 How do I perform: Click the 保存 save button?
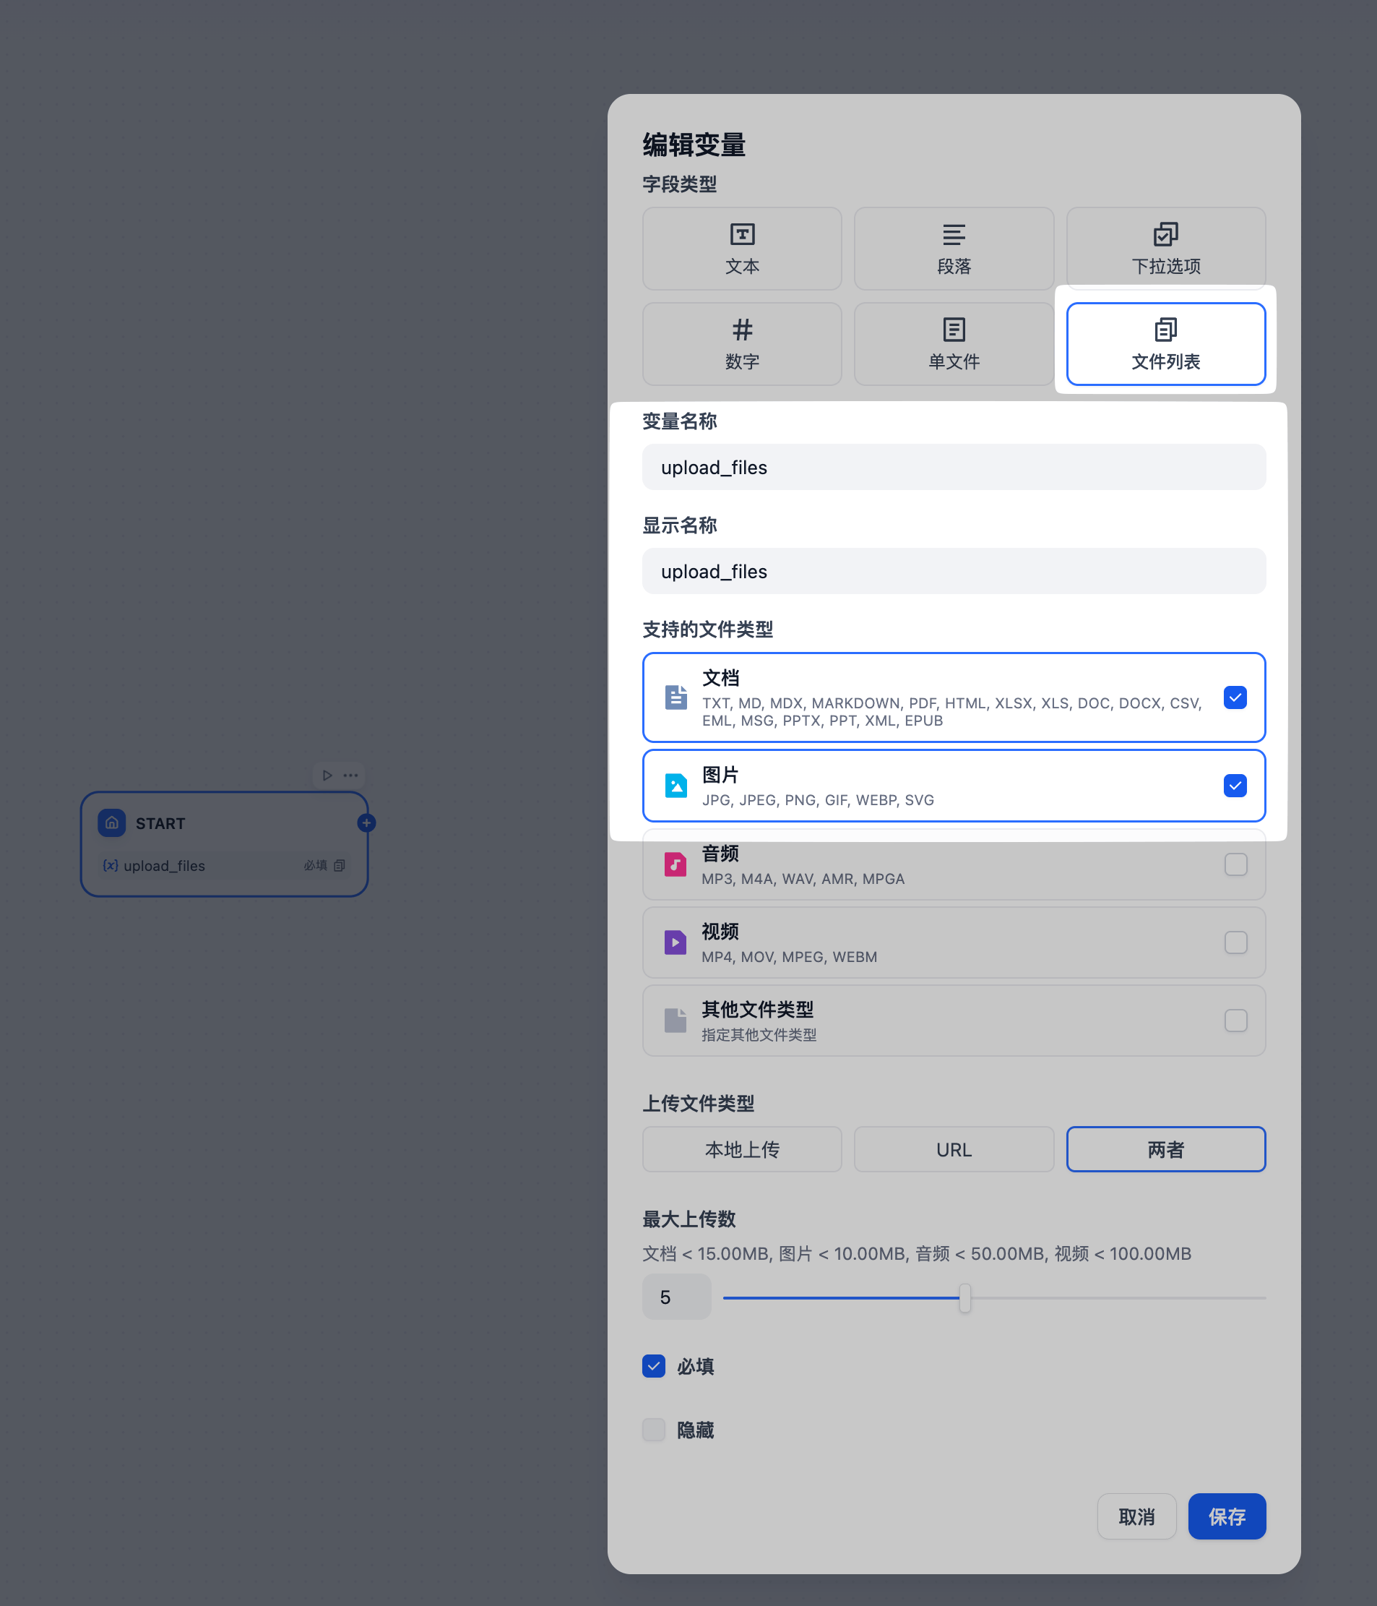[x=1226, y=1516]
